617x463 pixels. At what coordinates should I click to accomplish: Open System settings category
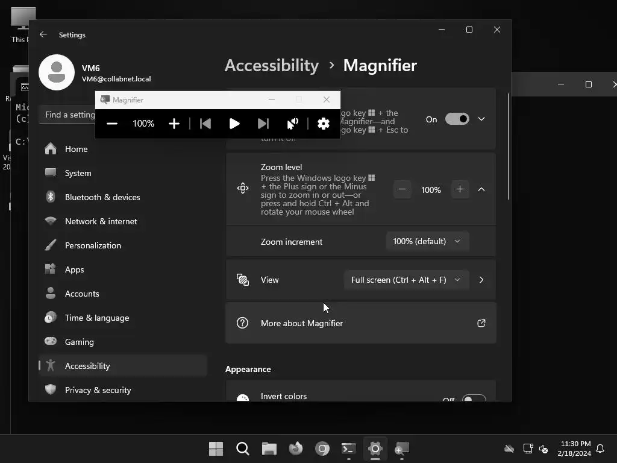[123, 173]
